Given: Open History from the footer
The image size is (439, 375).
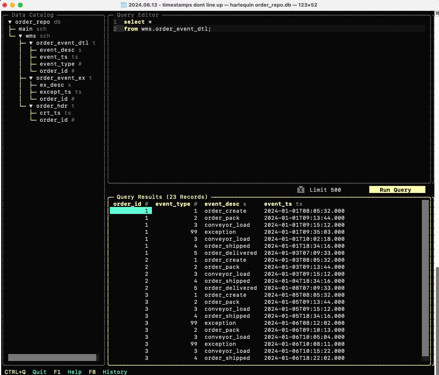Looking at the screenshot, I should [115, 372].
